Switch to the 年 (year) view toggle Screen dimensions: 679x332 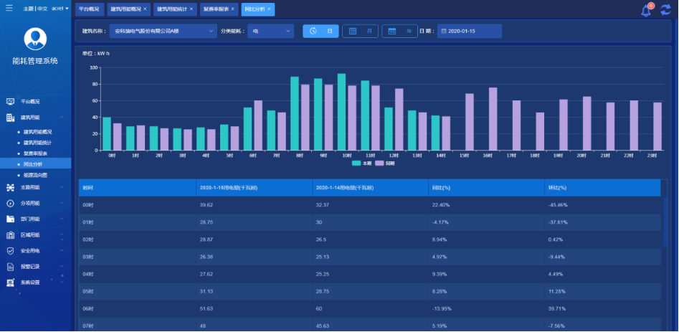click(399, 32)
